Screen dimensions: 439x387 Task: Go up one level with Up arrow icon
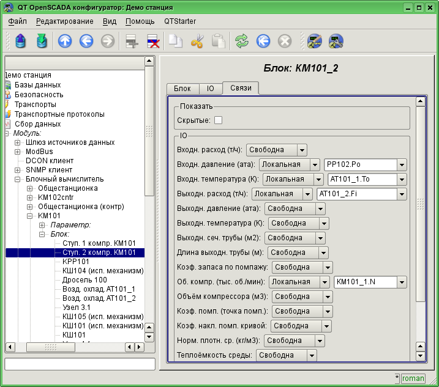65,42
